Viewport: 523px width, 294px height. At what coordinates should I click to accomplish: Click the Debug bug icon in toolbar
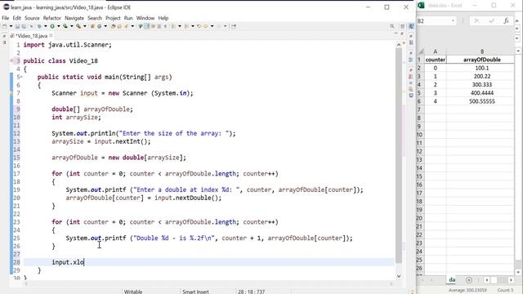tap(39, 26)
